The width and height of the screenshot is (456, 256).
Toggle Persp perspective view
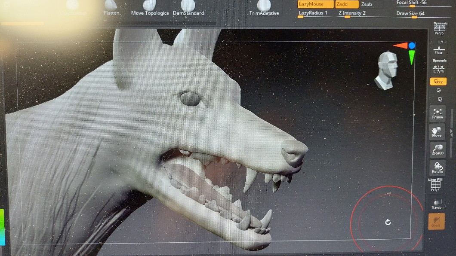click(439, 29)
